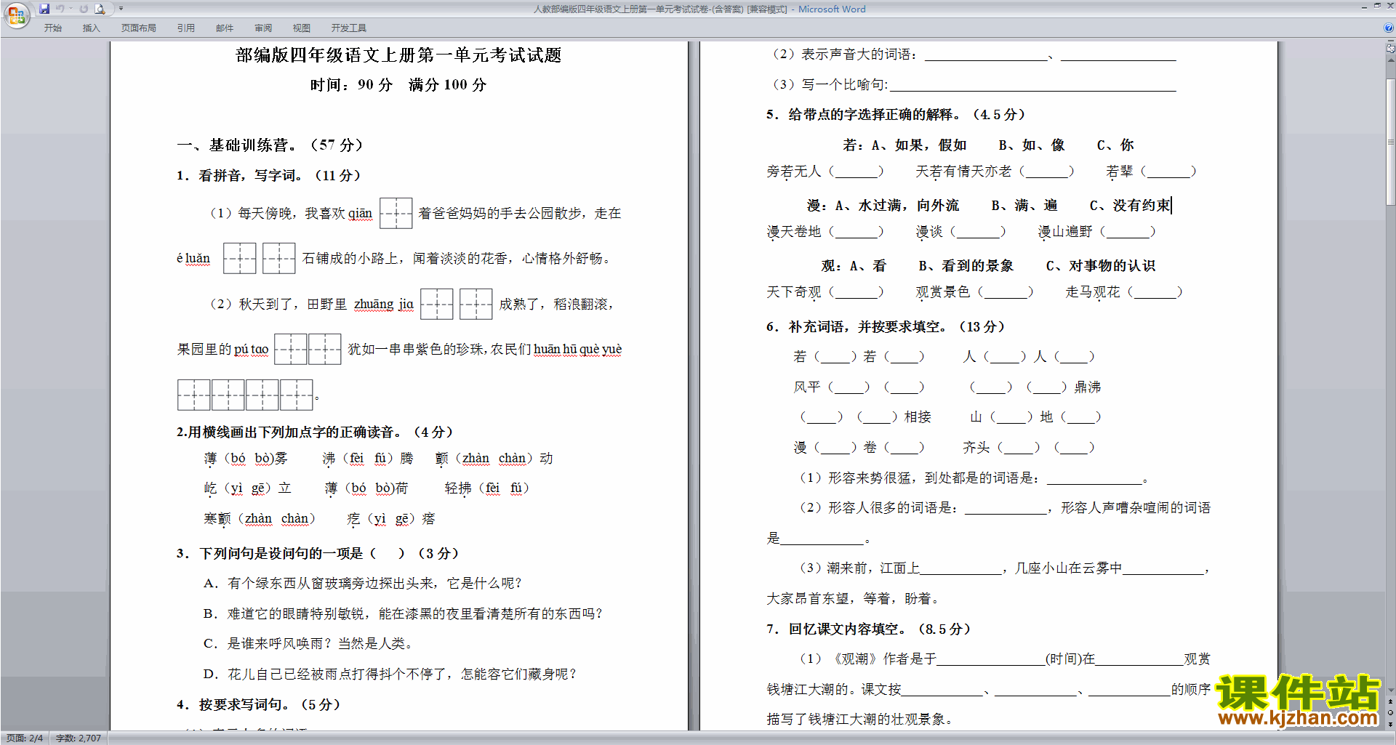The width and height of the screenshot is (1396, 745).
Task: Click the '7. 回忆课文内容填空' heading
Action: click(868, 629)
